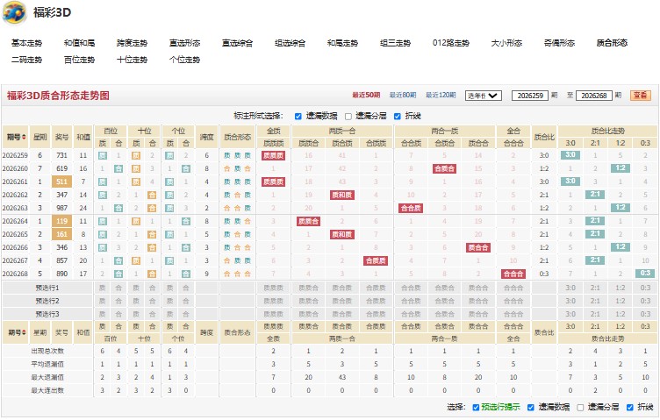Click the 福彩3D质合形态走势图 title
Screen dimensions: 660x420
[x=58, y=96]
